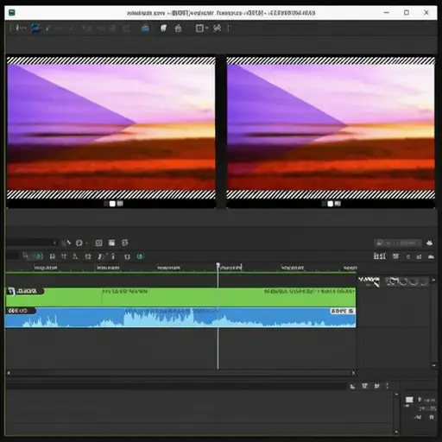Click the left preview monitor image

[111, 127]
